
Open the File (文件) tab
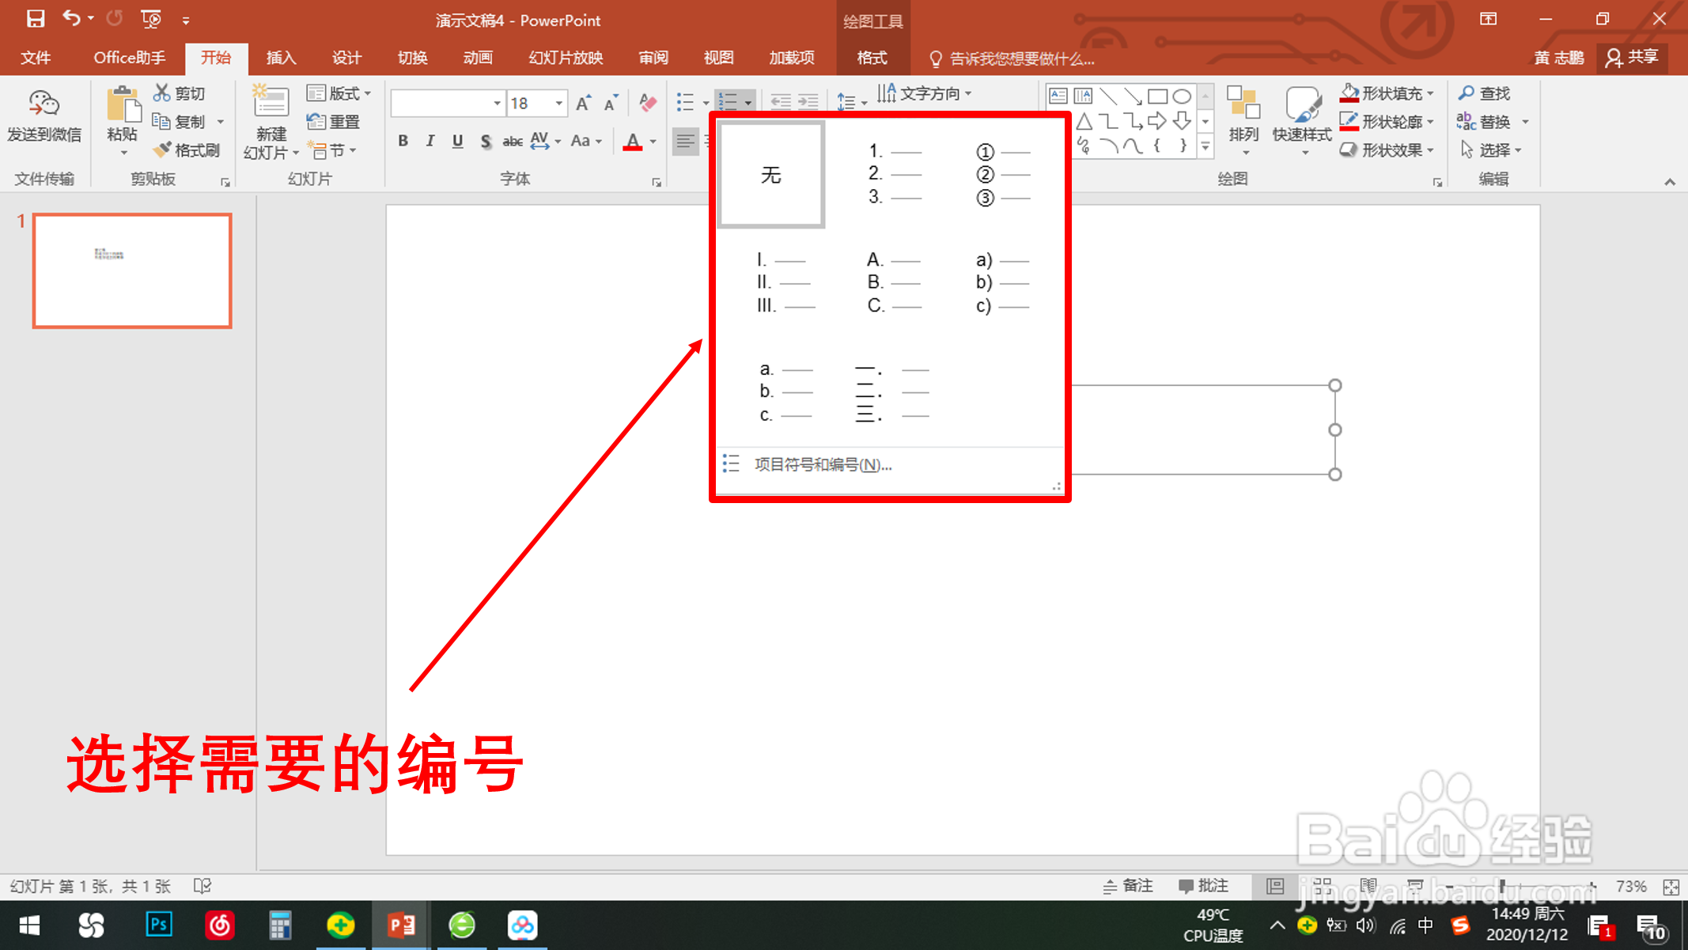pos(36,58)
